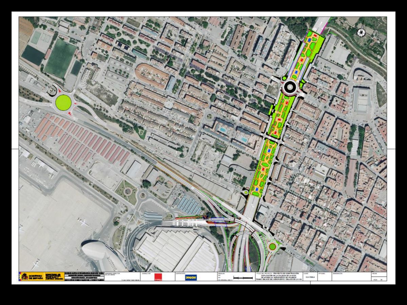Image resolution: width=407 pixels, height=305 pixels.
Task: Select the dark rectangular field below tennis courts
Action: 33,55
